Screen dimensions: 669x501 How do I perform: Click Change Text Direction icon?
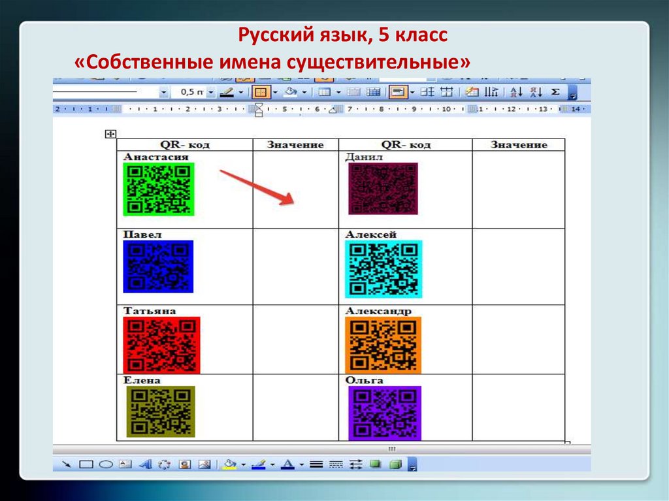[491, 91]
